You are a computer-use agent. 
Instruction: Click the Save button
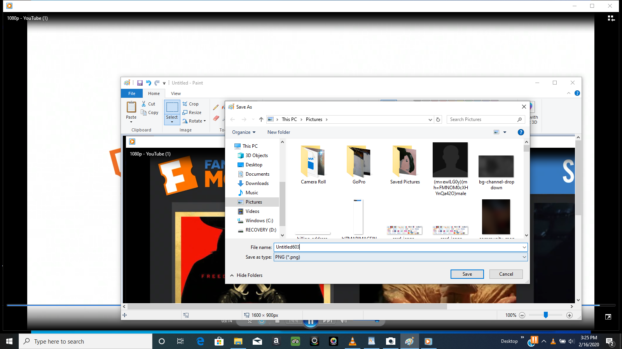(x=467, y=274)
